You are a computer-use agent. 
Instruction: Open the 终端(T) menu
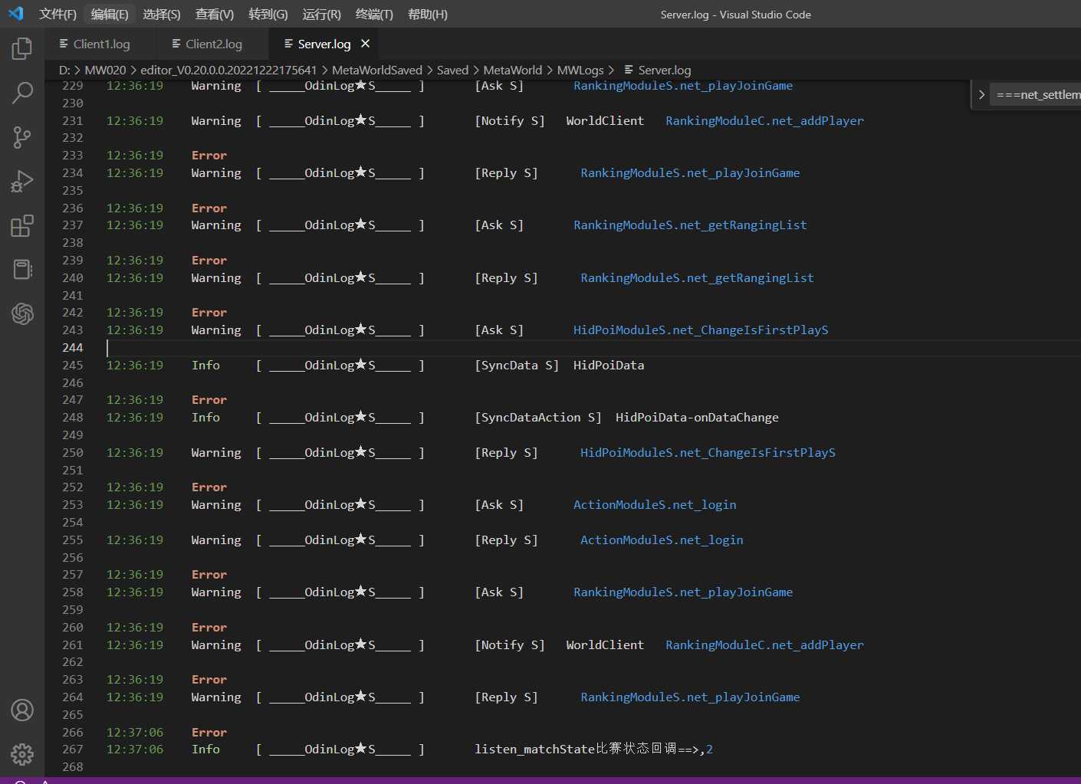tap(374, 15)
